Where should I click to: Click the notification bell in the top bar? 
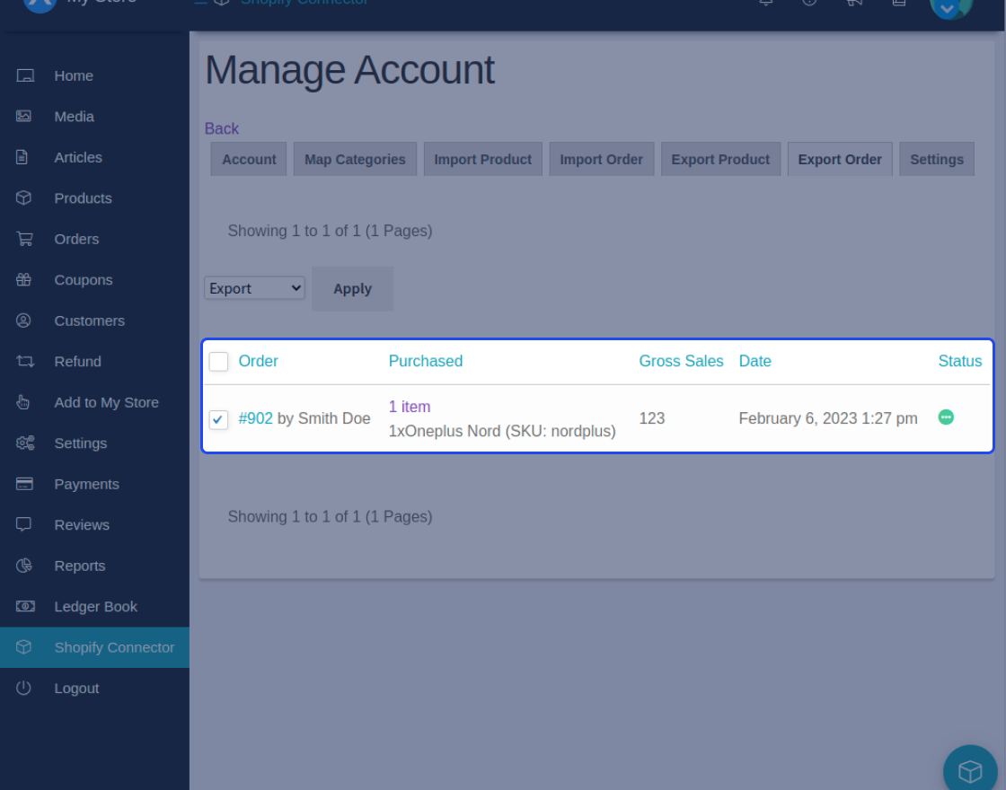coord(764,4)
